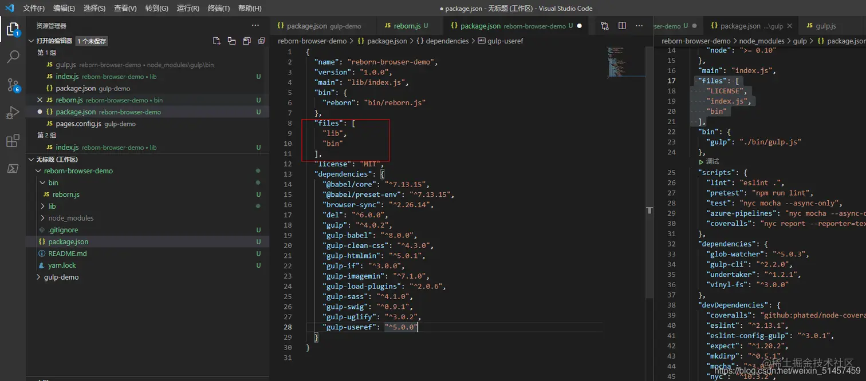Click the "gulp-useref" version value "^5.0.0"
The width and height of the screenshot is (866, 381).
point(401,327)
